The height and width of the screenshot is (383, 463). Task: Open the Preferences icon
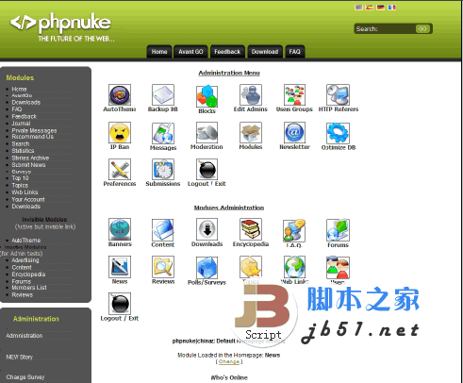(120, 170)
